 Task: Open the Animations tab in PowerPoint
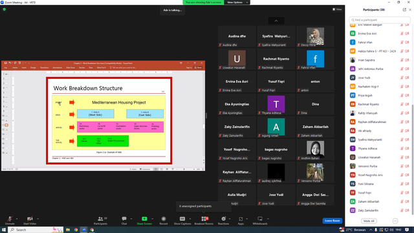58,67
